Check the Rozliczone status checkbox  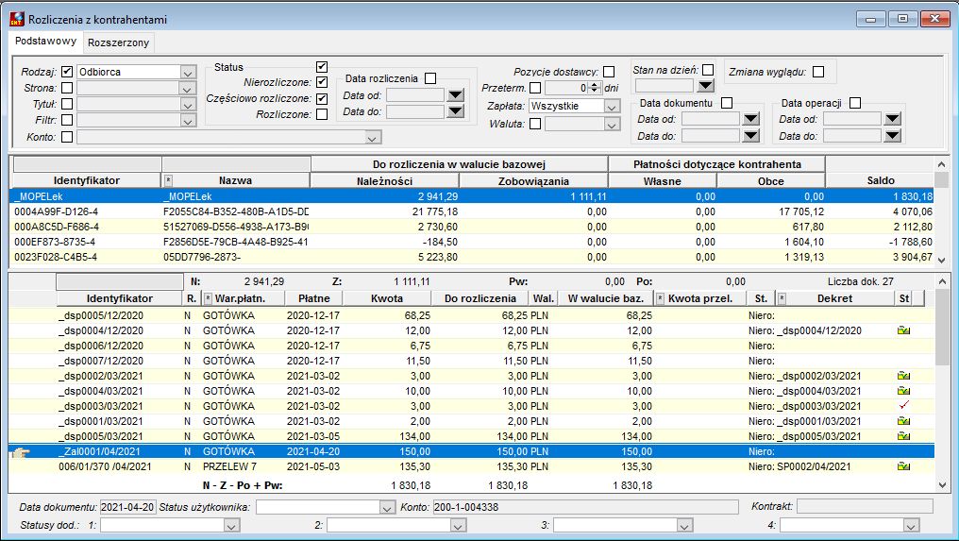(322, 114)
